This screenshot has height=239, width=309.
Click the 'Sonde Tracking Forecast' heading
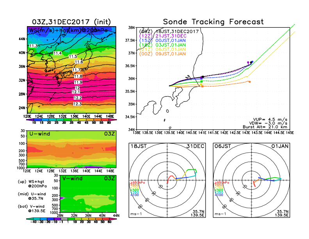213,21
